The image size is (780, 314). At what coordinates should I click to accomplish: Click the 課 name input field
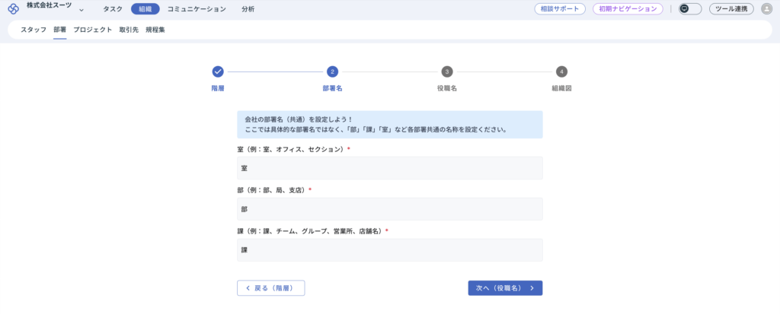pyautogui.click(x=389, y=250)
